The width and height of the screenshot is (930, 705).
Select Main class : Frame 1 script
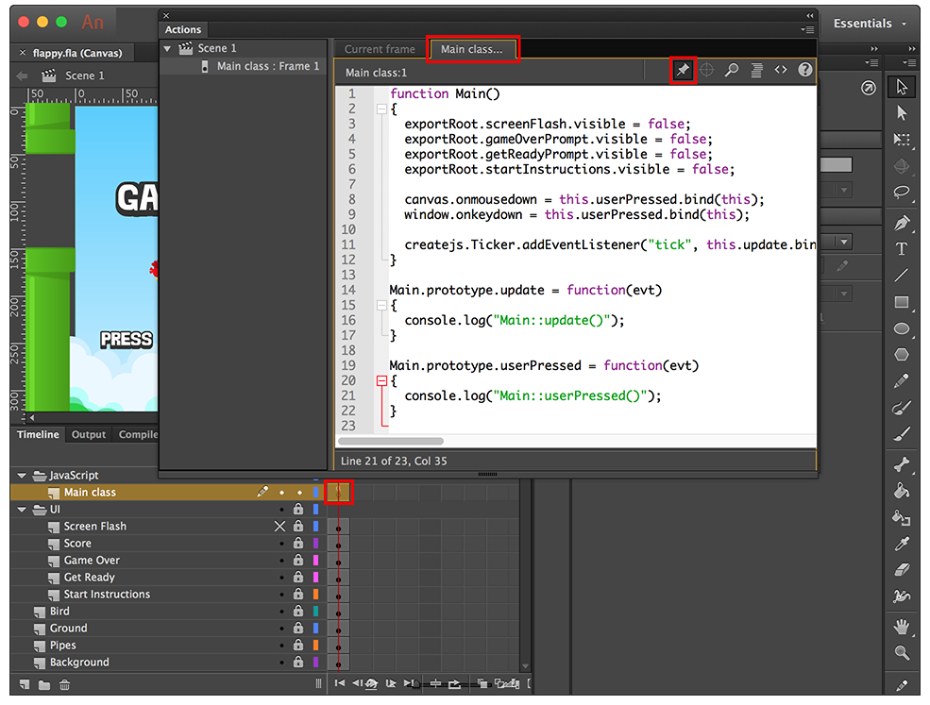point(267,66)
